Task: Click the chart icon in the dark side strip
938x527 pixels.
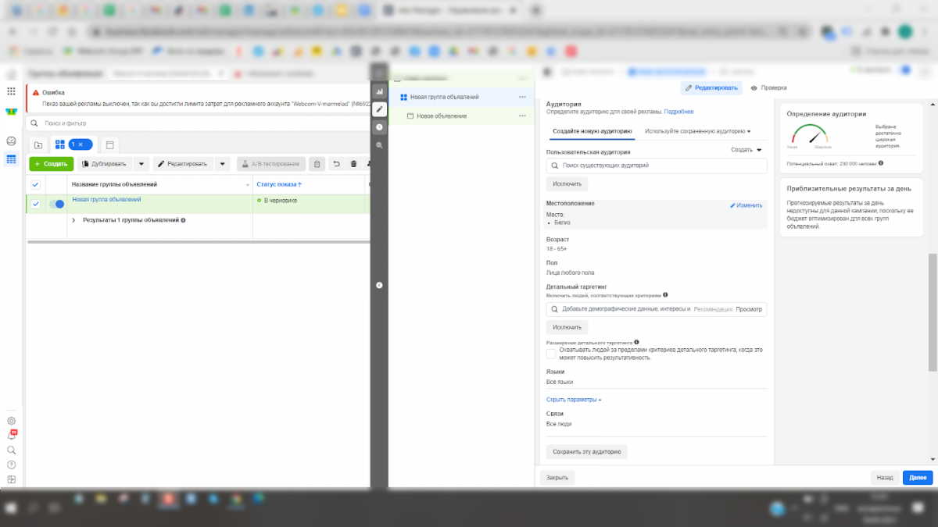Action: [x=379, y=91]
